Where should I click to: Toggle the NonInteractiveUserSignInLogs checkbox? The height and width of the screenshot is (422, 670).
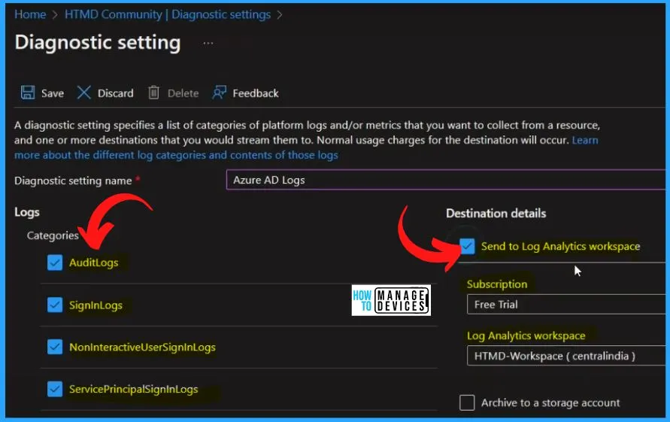(55, 347)
